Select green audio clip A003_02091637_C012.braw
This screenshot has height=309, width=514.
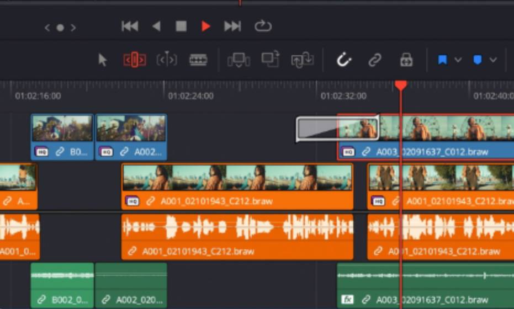(426, 286)
